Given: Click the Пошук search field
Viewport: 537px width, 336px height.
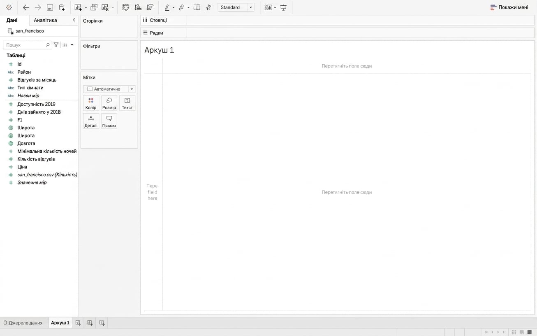Looking at the screenshot, I should point(28,45).
